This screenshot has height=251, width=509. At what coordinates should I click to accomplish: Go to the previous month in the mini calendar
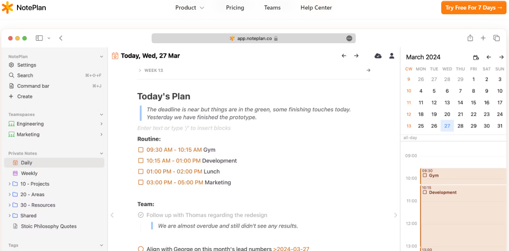pos(489,57)
